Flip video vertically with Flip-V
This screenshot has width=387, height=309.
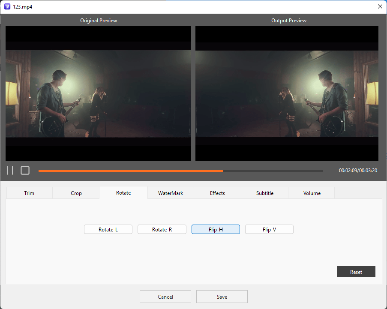tap(269, 229)
